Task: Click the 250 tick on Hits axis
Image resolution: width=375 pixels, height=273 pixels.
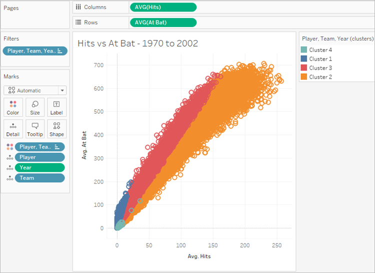Action: pyautogui.click(x=276, y=245)
